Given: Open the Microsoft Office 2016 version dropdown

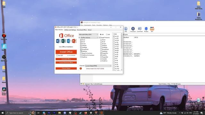Looking at the screenshot, I should coord(88,34).
